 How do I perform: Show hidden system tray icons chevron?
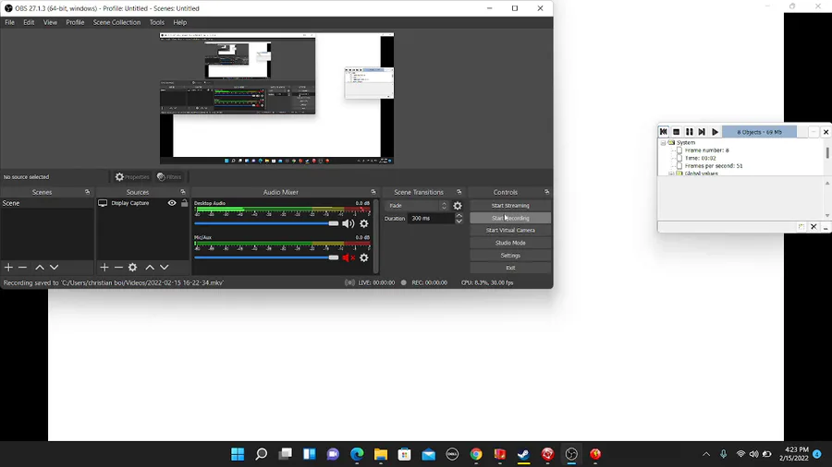(706, 454)
